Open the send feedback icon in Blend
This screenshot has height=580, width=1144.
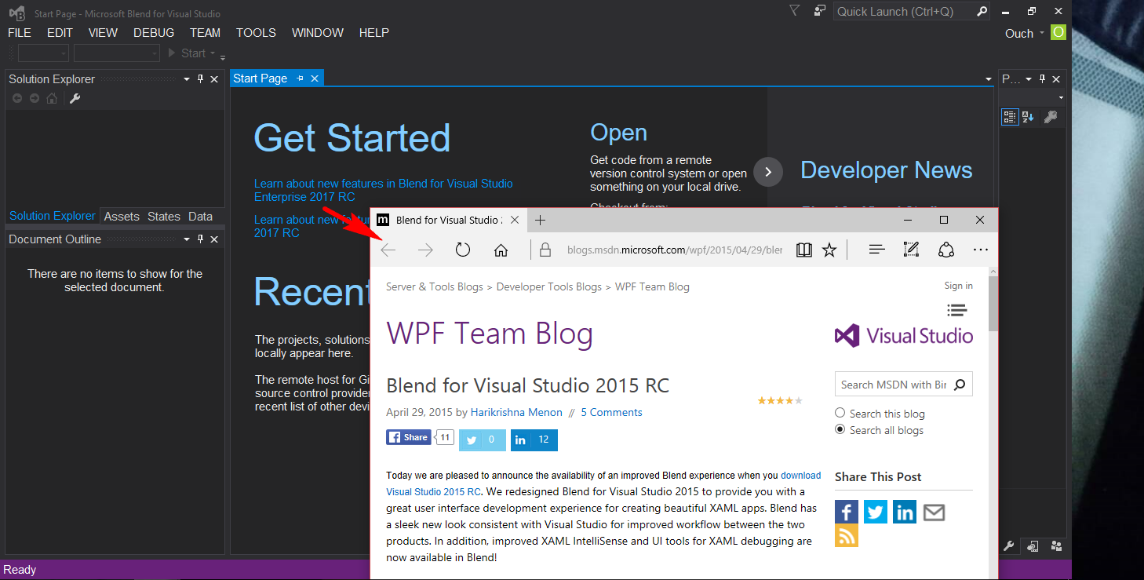coord(820,11)
